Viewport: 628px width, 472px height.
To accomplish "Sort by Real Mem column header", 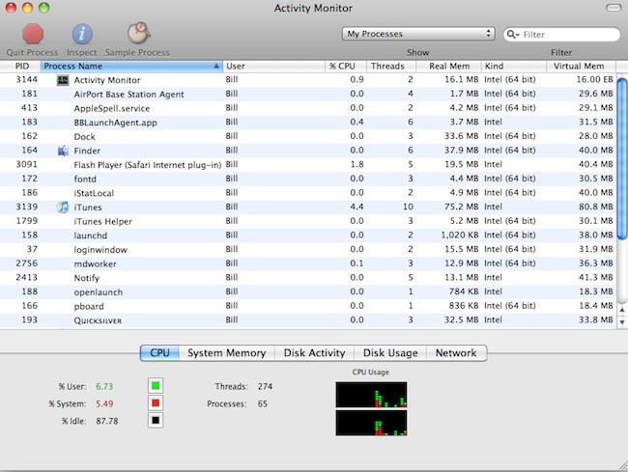I will pos(449,66).
